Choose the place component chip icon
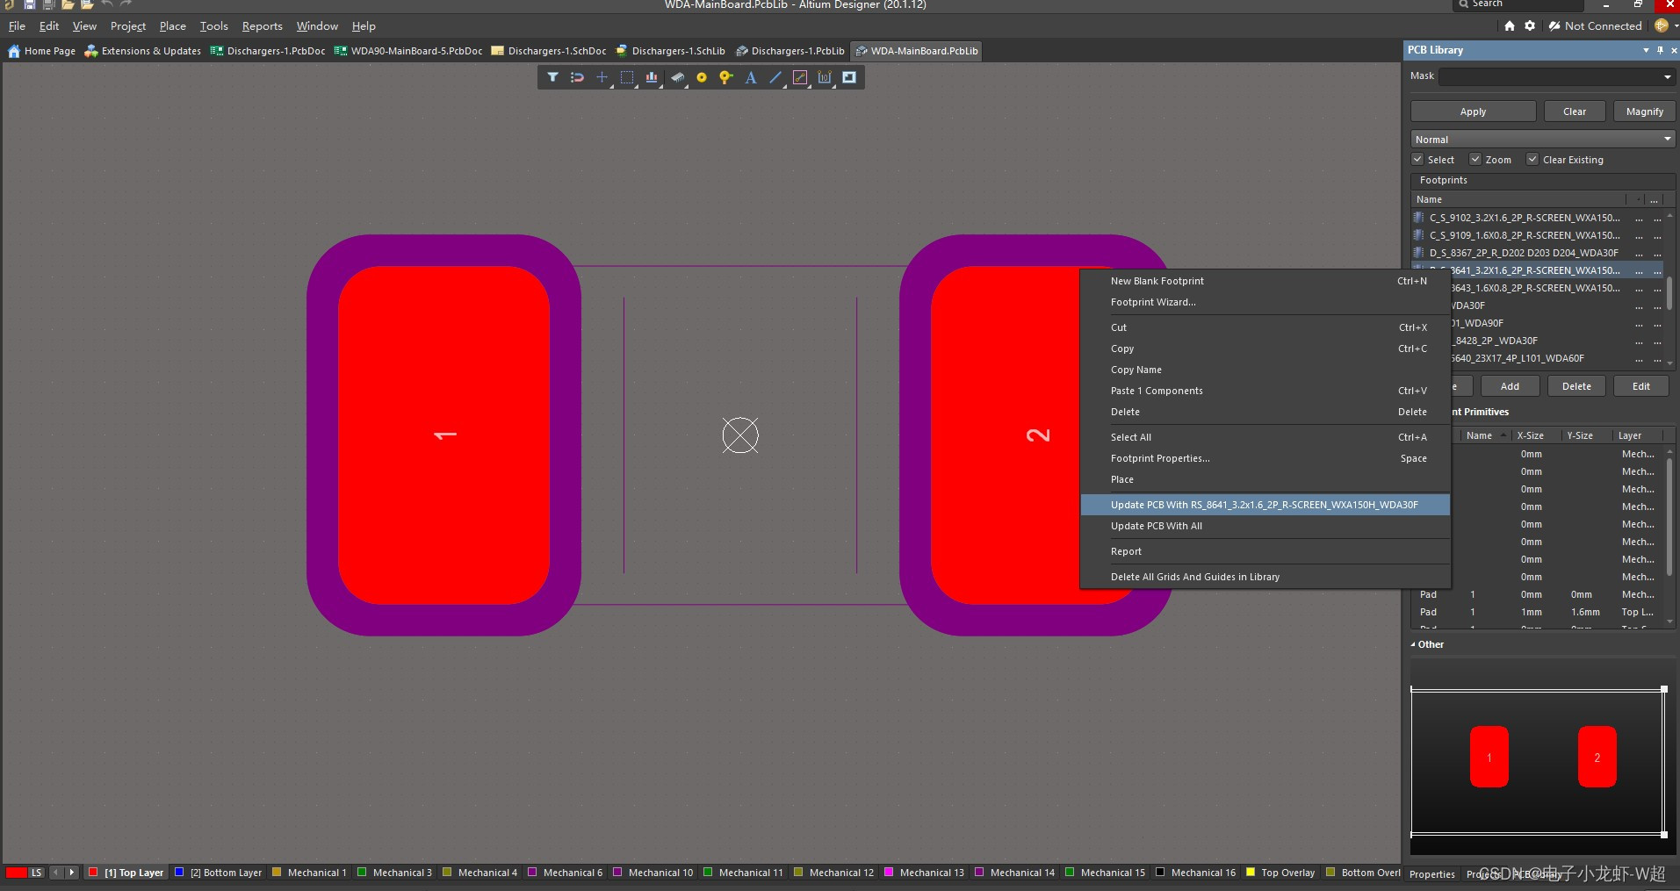 click(677, 77)
